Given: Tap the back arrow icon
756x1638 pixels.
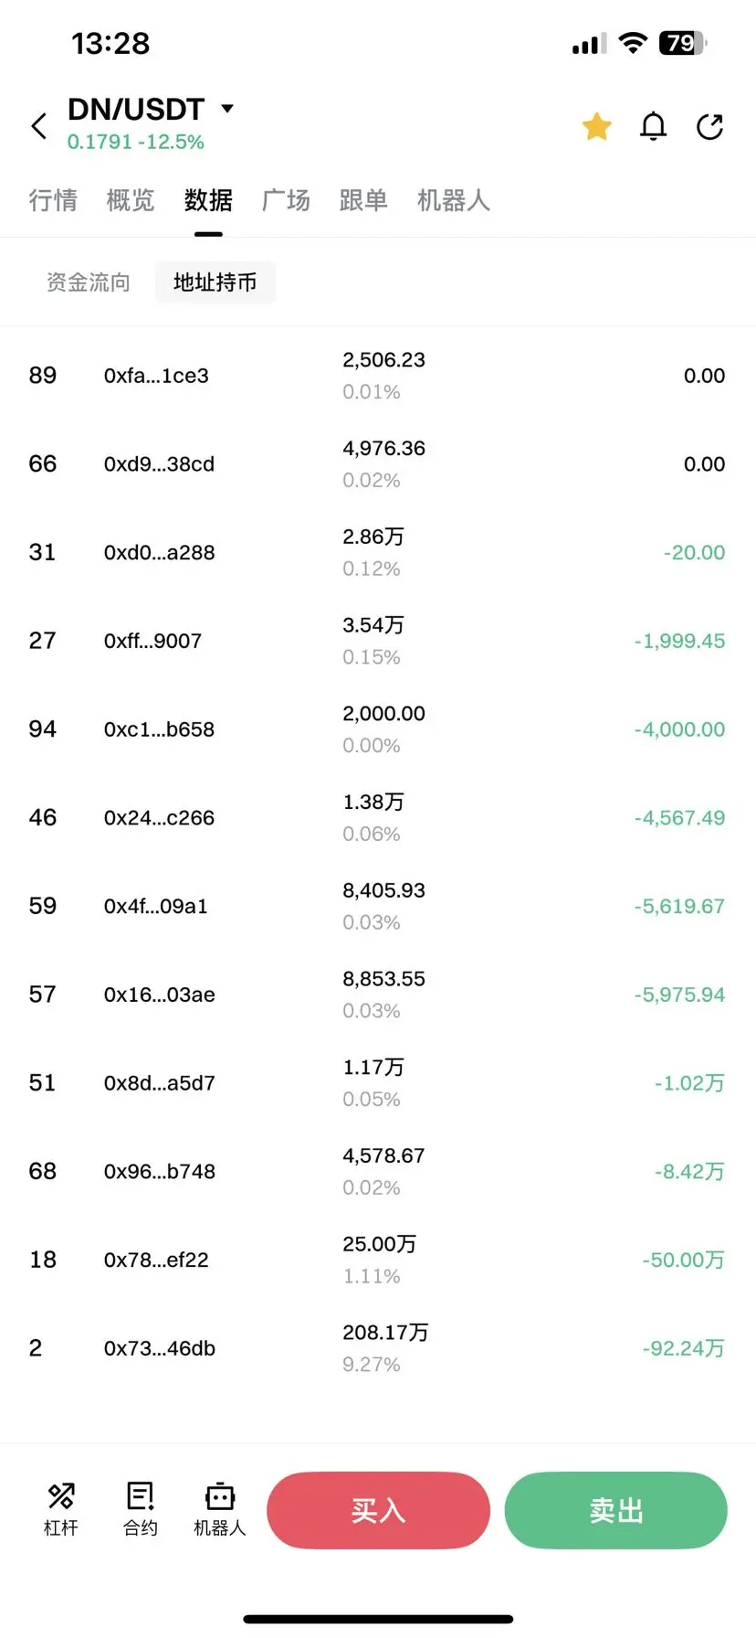Looking at the screenshot, I should (38, 126).
